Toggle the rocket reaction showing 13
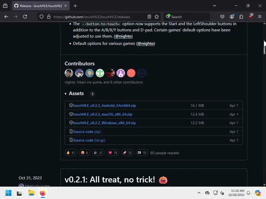Image resolution: width=266 pixels, height=199 pixels. click(127, 153)
